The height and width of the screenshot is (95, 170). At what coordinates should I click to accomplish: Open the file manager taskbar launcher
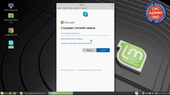point(14,93)
